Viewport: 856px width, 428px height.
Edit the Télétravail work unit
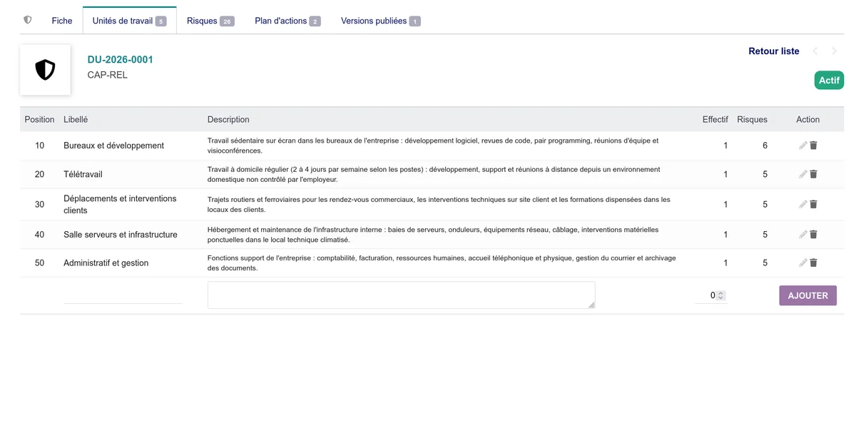pyautogui.click(x=803, y=174)
